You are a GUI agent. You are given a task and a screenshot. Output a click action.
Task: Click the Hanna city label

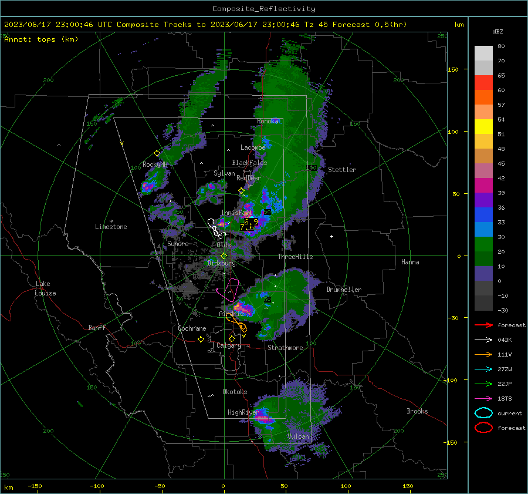click(410, 262)
